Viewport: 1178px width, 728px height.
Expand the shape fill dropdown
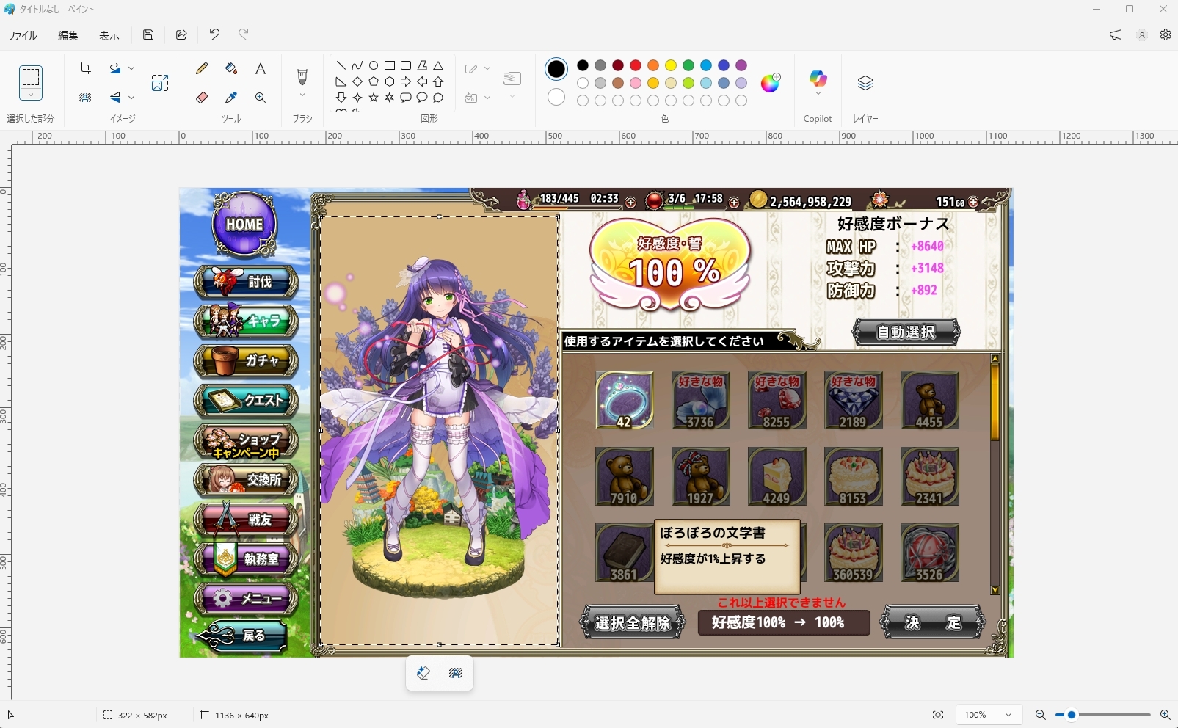pos(487,98)
